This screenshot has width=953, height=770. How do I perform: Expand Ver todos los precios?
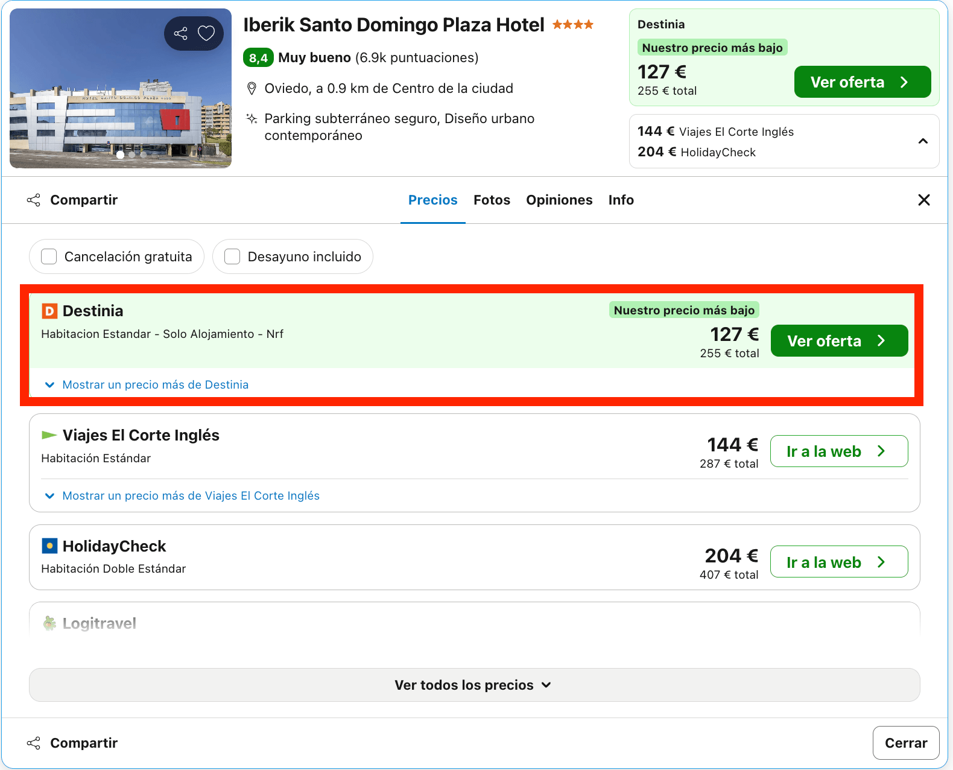click(x=475, y=685)
